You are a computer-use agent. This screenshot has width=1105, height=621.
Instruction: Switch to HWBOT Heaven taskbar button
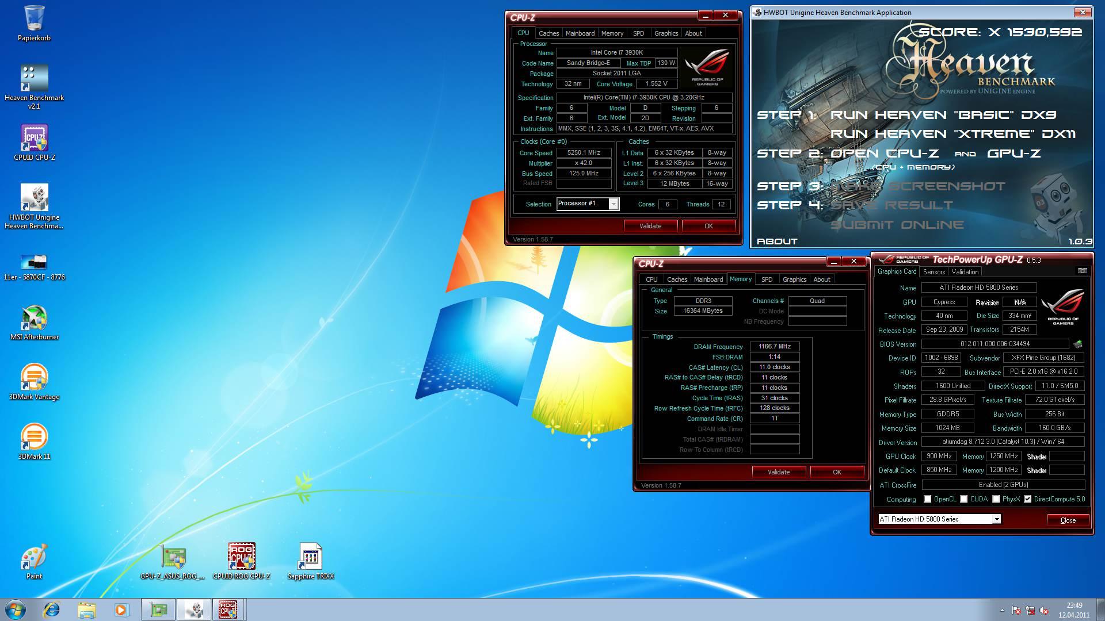click(x=193, y=609)
